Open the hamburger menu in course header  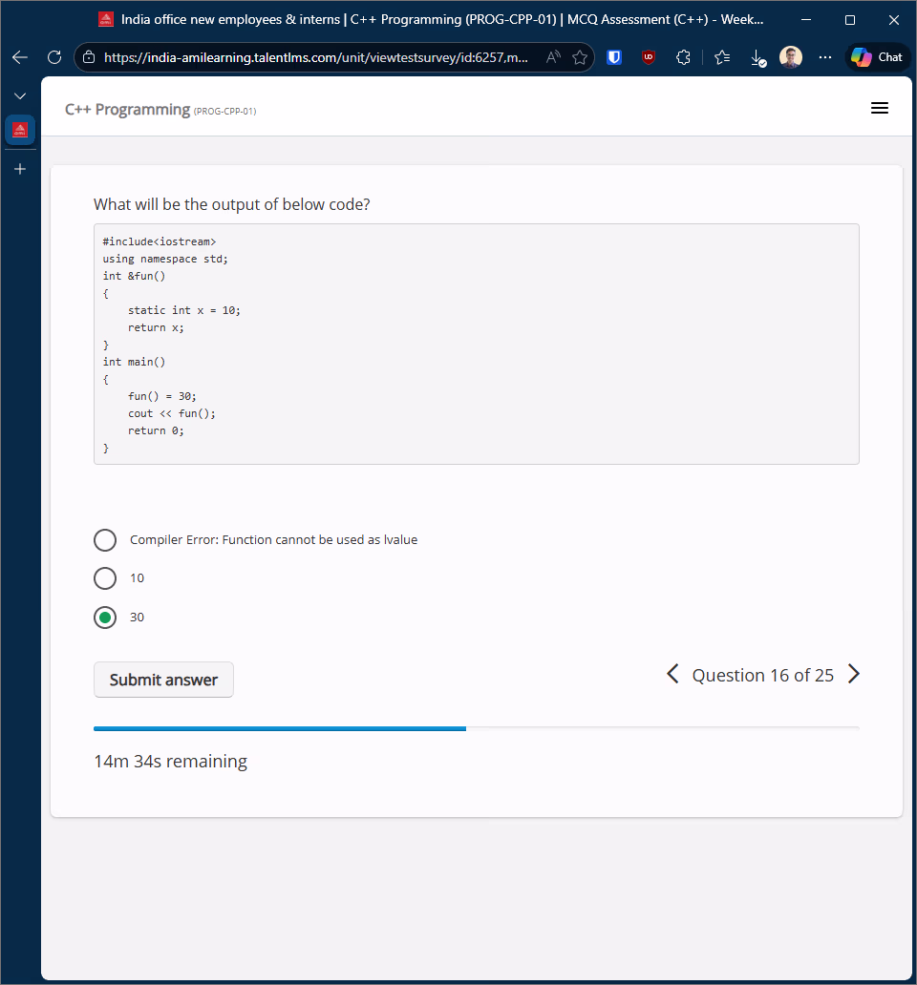(880, 109)
